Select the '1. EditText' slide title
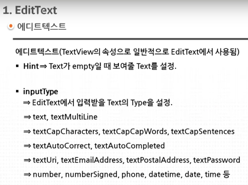The width and height of the screenshot is (248, 185). (x=30, y=10)
